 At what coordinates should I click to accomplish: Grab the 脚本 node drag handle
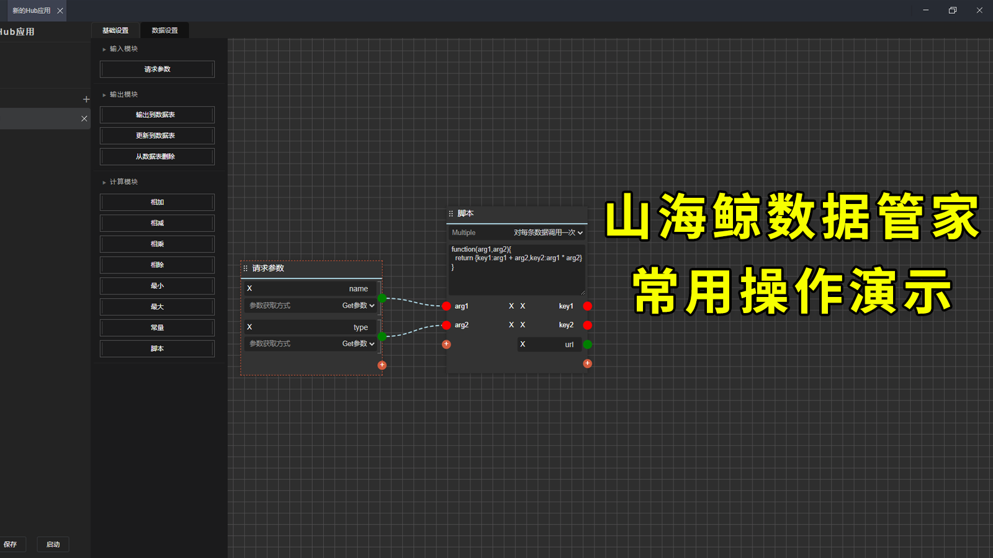[451, 213]
